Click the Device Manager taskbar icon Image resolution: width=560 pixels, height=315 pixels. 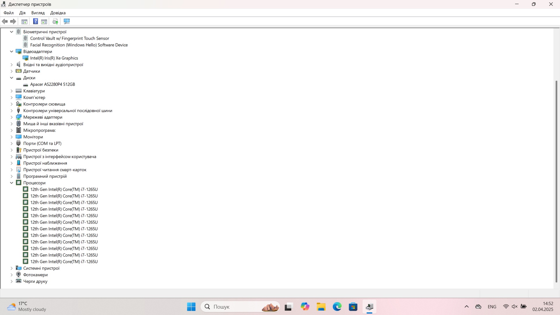(369, 307)
